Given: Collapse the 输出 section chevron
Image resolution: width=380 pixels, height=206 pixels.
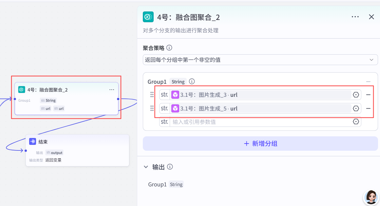Looking at the screenshot, I should [146, 167].
